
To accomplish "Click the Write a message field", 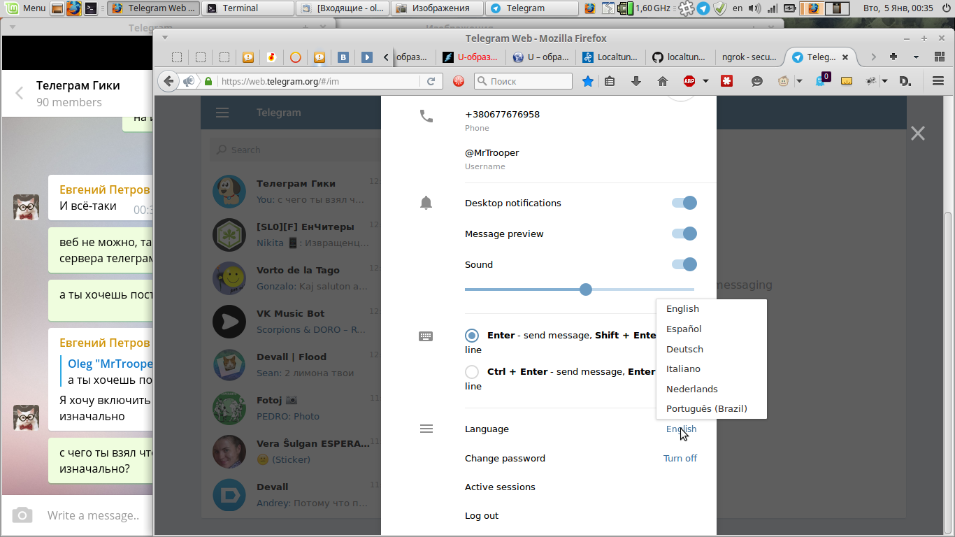I will 94,515.
